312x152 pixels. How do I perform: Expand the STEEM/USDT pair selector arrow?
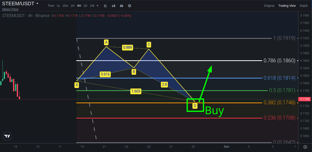37,3
